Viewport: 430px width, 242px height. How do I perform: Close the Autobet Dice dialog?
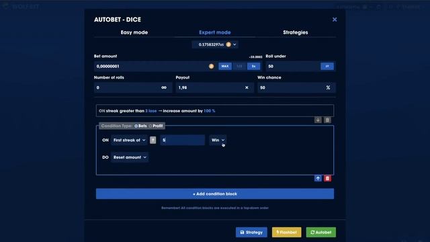tap(335, 19)
